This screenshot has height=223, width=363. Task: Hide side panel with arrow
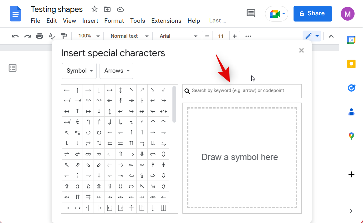(351, 211)
